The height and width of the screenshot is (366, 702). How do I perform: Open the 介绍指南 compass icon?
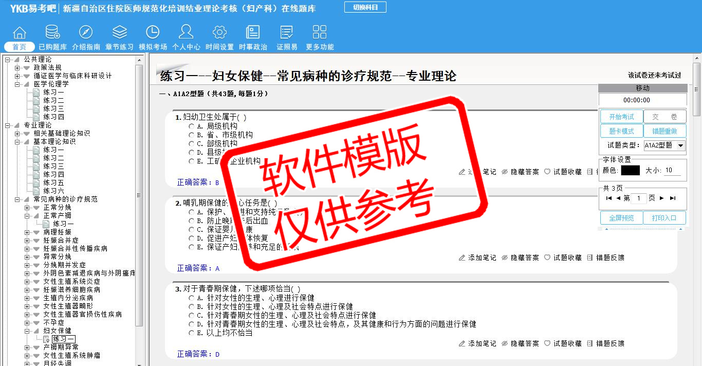pos(86,33)
